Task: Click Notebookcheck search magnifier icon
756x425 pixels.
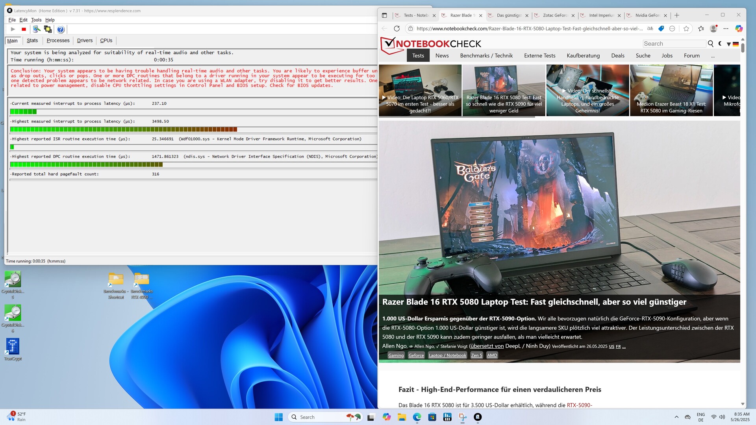Action: tap(711, 44)
